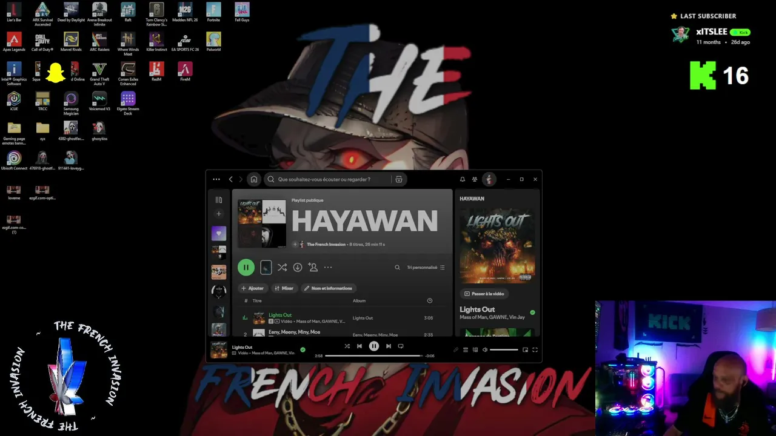Open the Spotify mini player
The height and width of the screenshot is (436, 776).
point(525,349)
